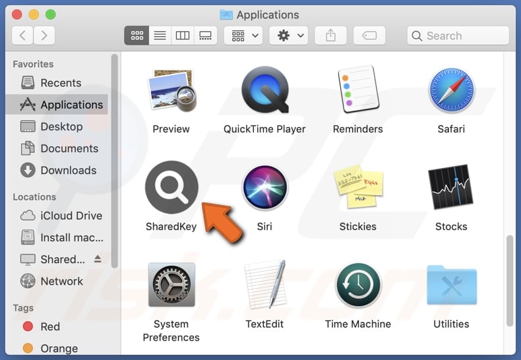Select Applications in the sidebar

(57, 105)
